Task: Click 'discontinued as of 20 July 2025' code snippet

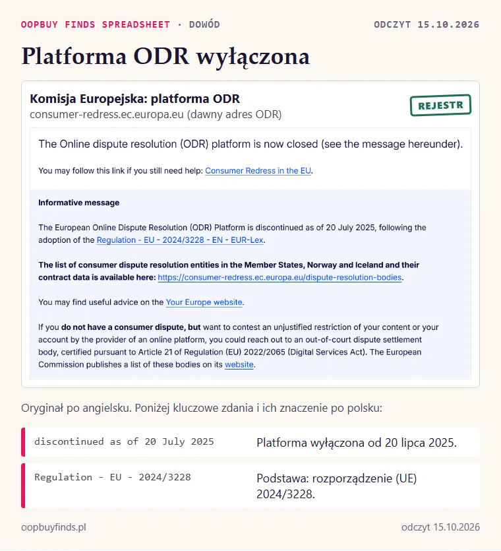Action: pos(124,441)
